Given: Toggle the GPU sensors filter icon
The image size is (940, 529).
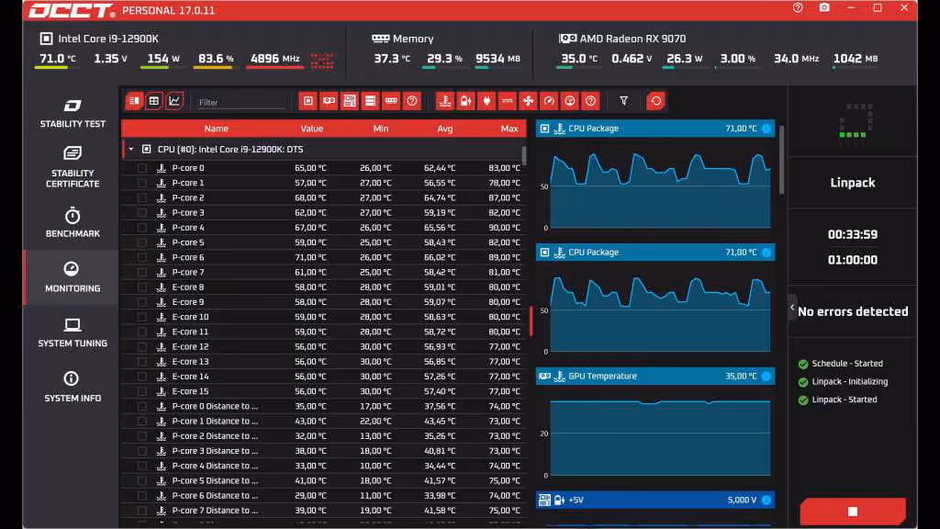Looking at the screenshot, I should (x=330, y=101).
